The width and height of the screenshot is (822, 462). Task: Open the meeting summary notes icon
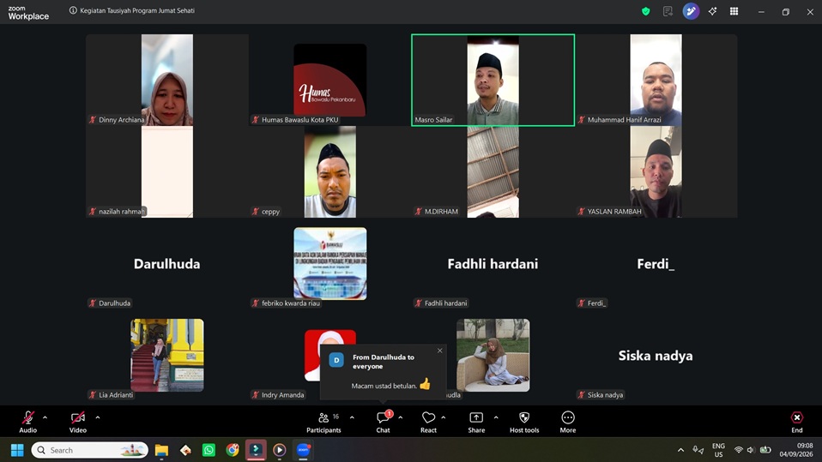pyautogui.click(x=668, y=11)
